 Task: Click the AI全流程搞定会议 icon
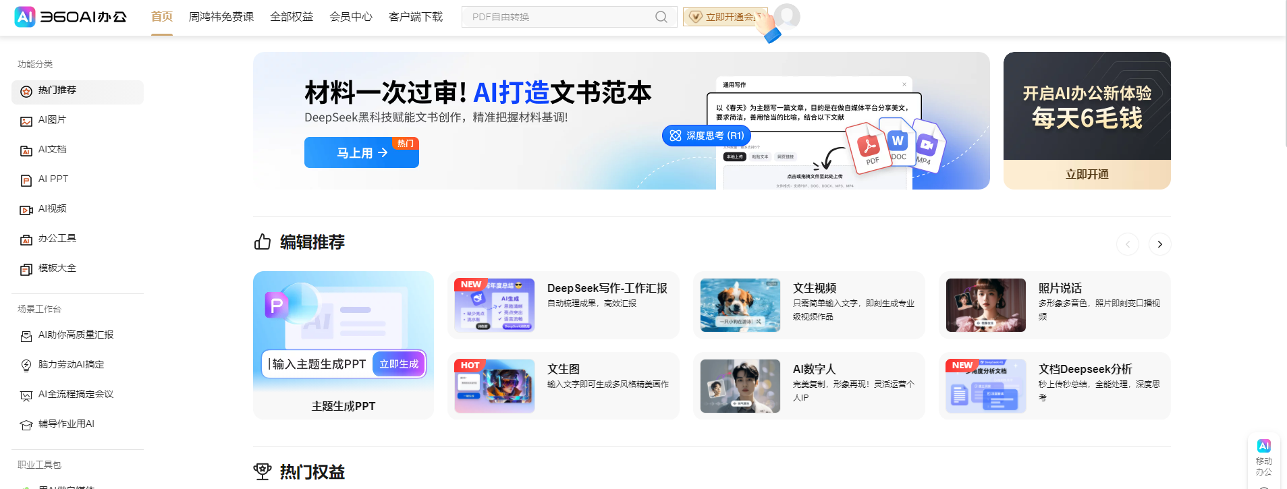click(x=26, y=396)
